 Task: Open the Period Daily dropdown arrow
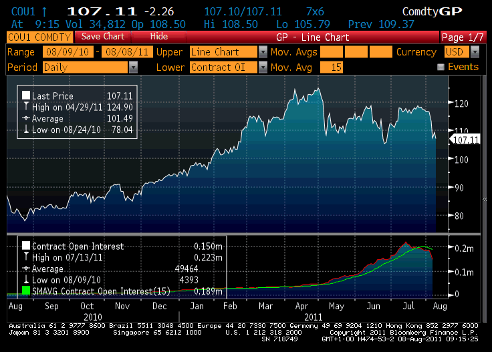[x=133, y=67]
